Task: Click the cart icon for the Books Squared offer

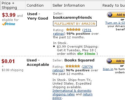Action: point(109,61)
